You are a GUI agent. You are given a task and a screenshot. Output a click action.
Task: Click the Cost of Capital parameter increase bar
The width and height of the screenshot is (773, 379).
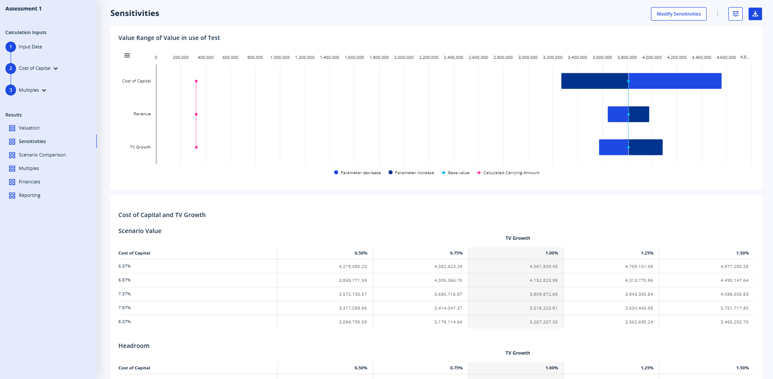point(595,81)
